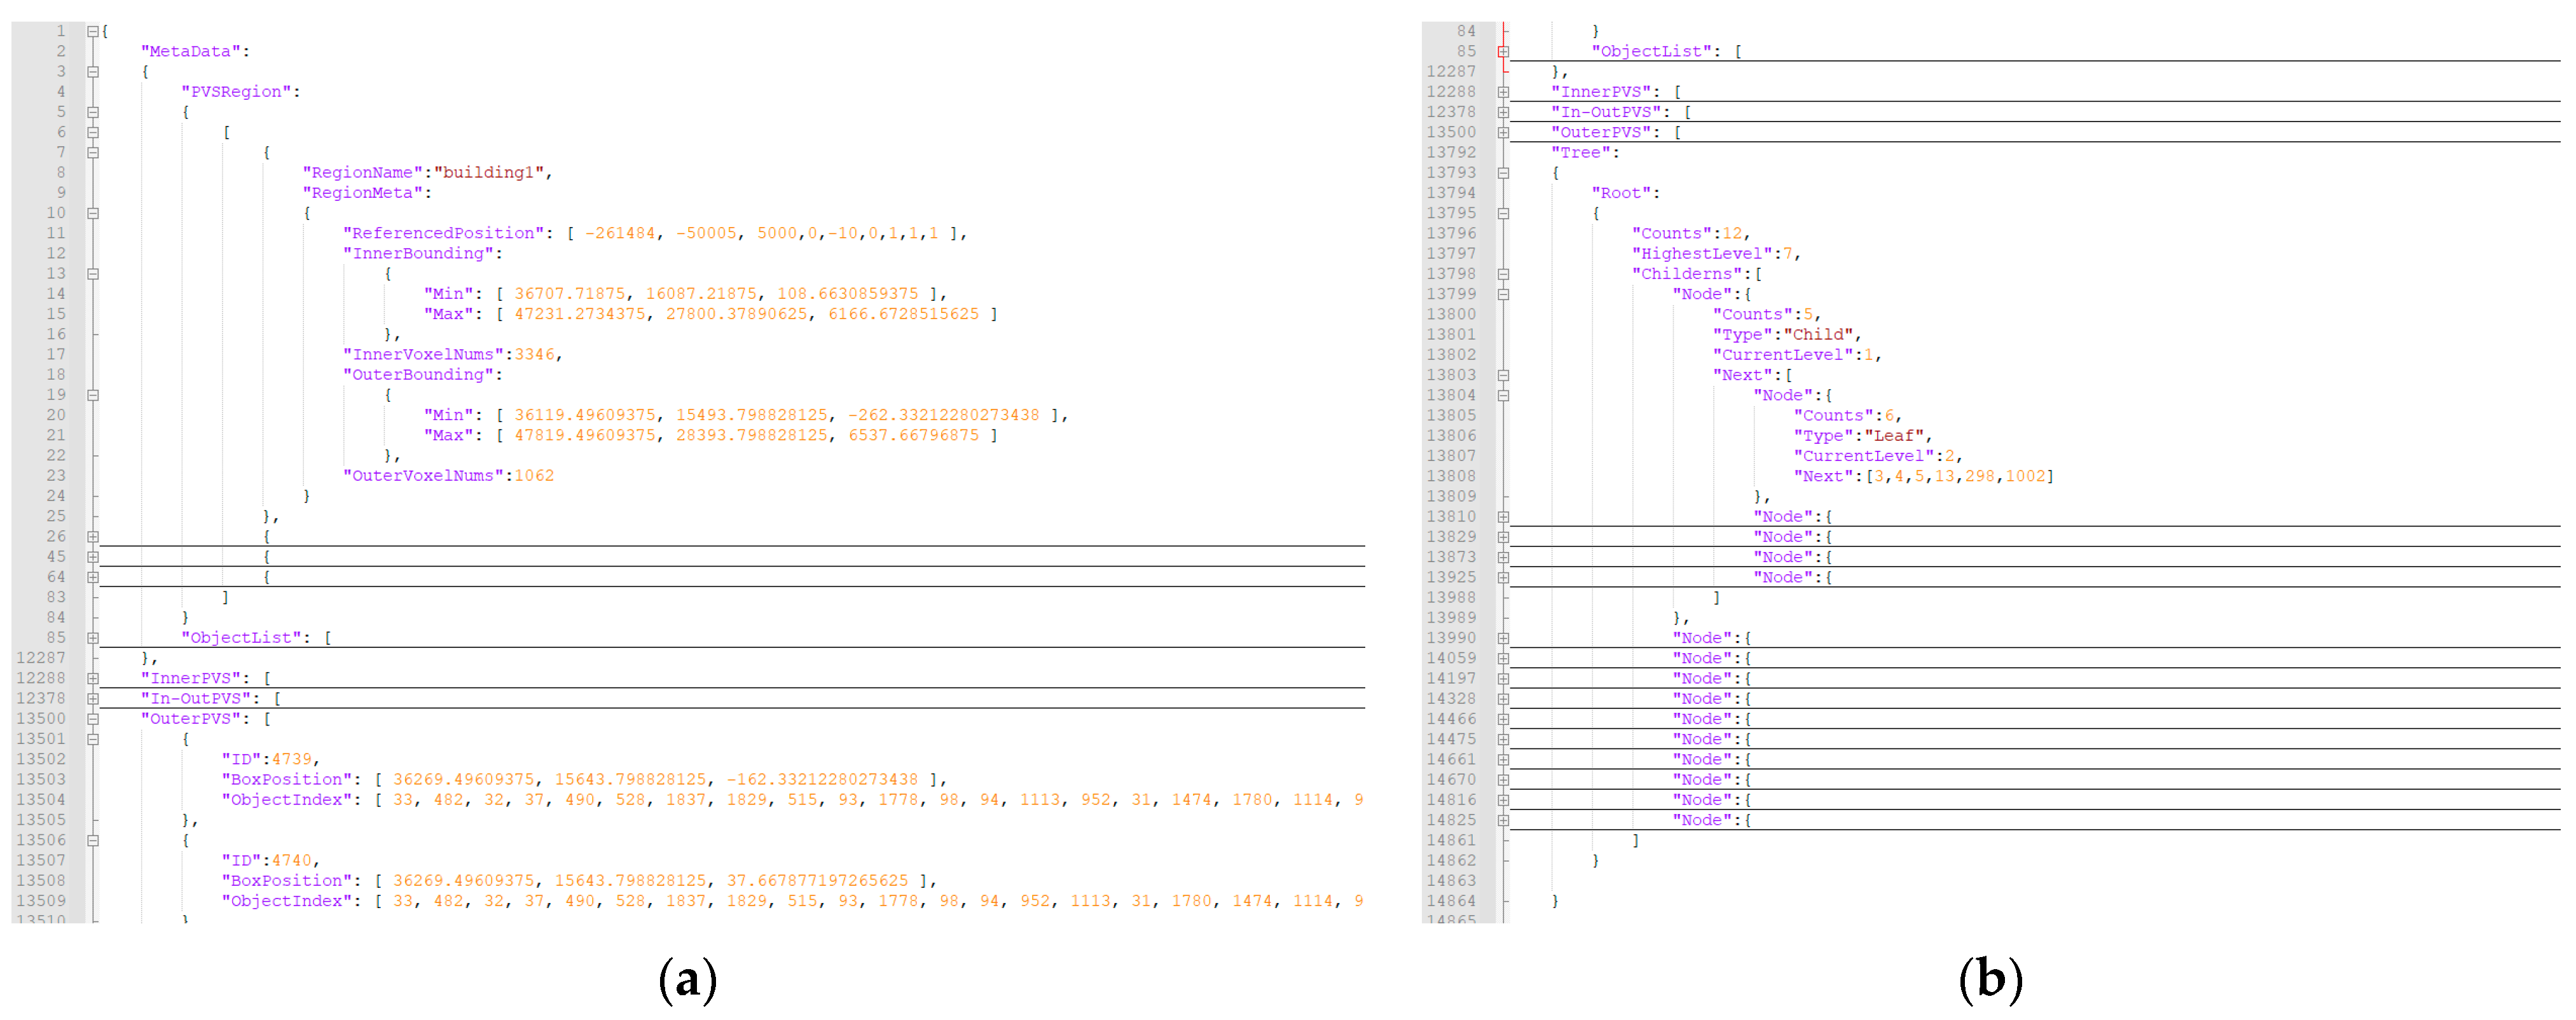Collapse the Next array fold on line 13803
This screenshot has width=2576, height=1020.
coord(1503,375)
